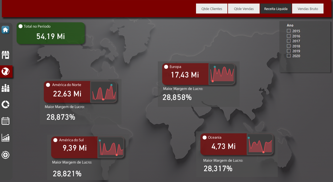Click the Oceania sparkline chart
Screen dimensions: 333x182
tap(260, 145)
